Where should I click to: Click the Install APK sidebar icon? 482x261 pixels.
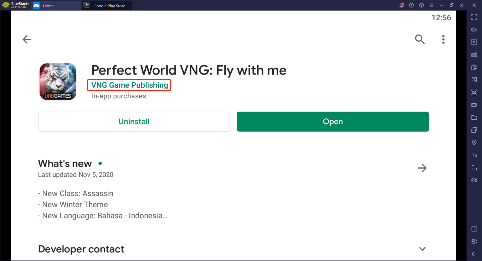click(x=474, y=80)
